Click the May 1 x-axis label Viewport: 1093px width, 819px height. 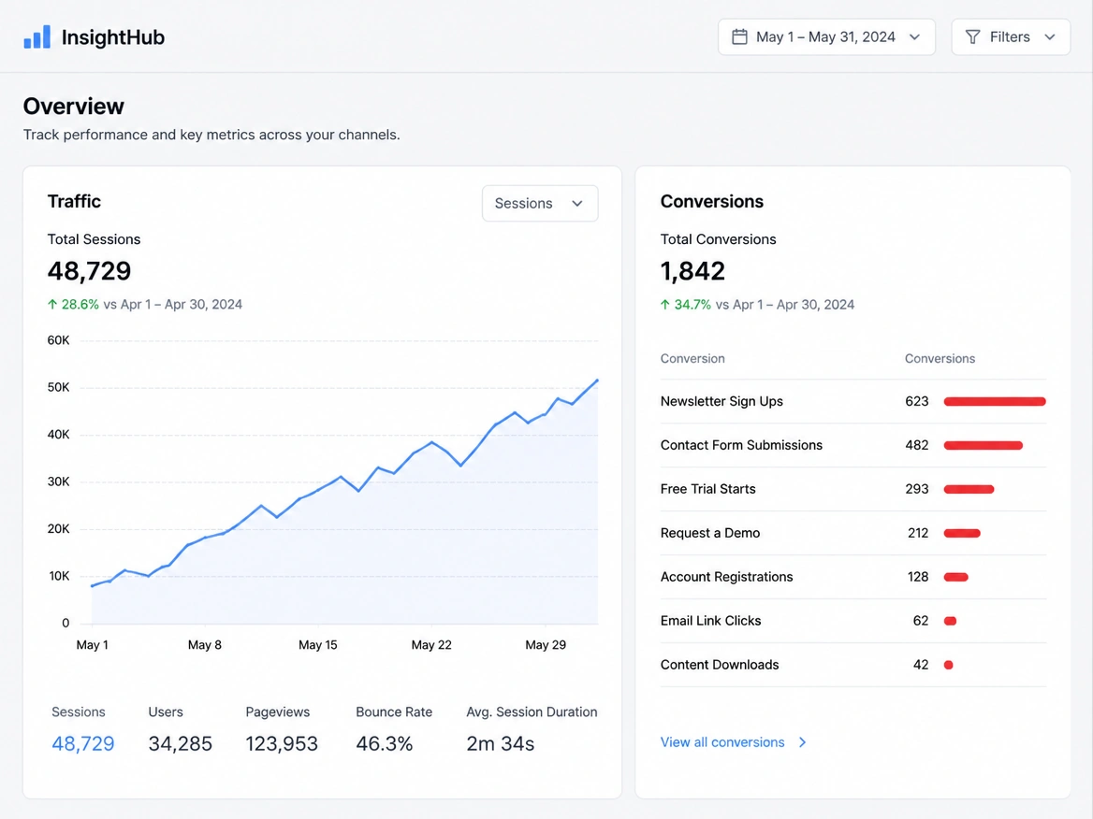click(x=92, y=645)
